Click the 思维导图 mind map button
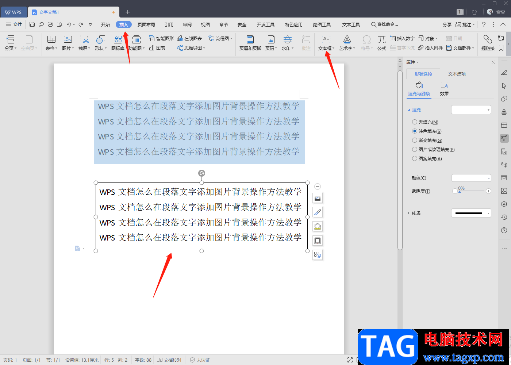Viewport: 511px width, 365px height. coord(191,48)
